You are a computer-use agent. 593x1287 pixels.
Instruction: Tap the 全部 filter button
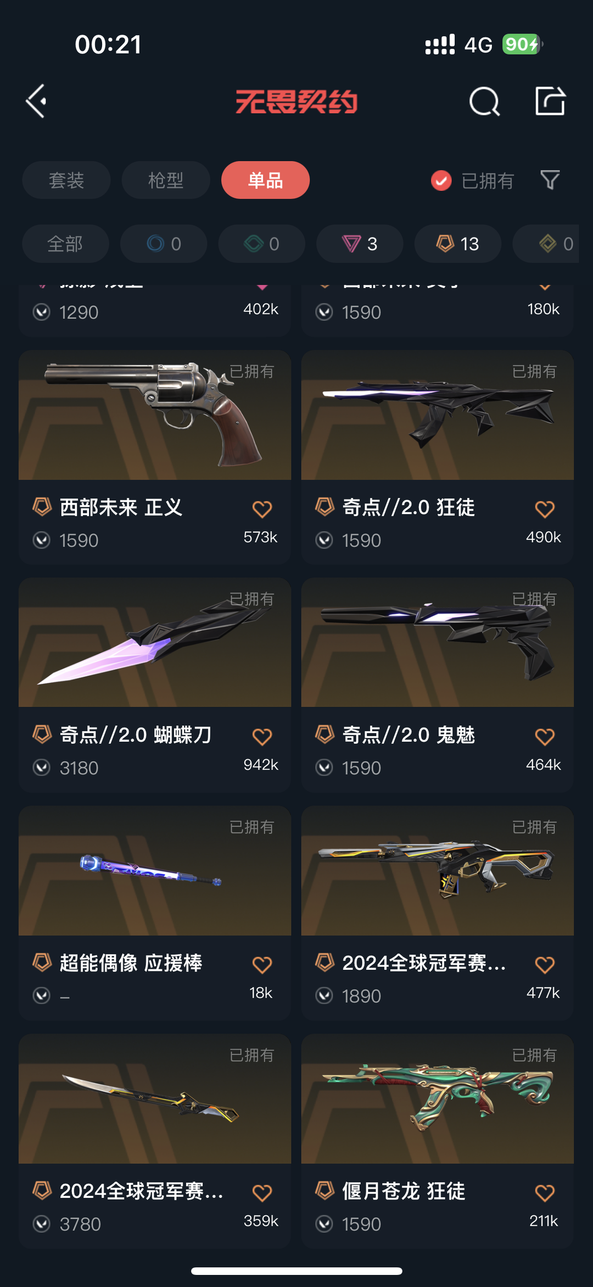[x=65, y=244]
